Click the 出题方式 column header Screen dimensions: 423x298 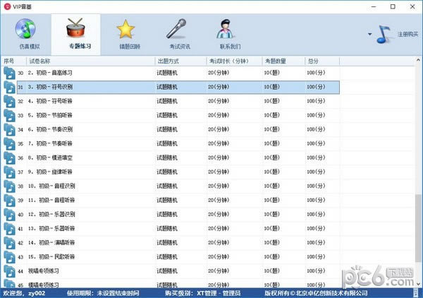180,61
